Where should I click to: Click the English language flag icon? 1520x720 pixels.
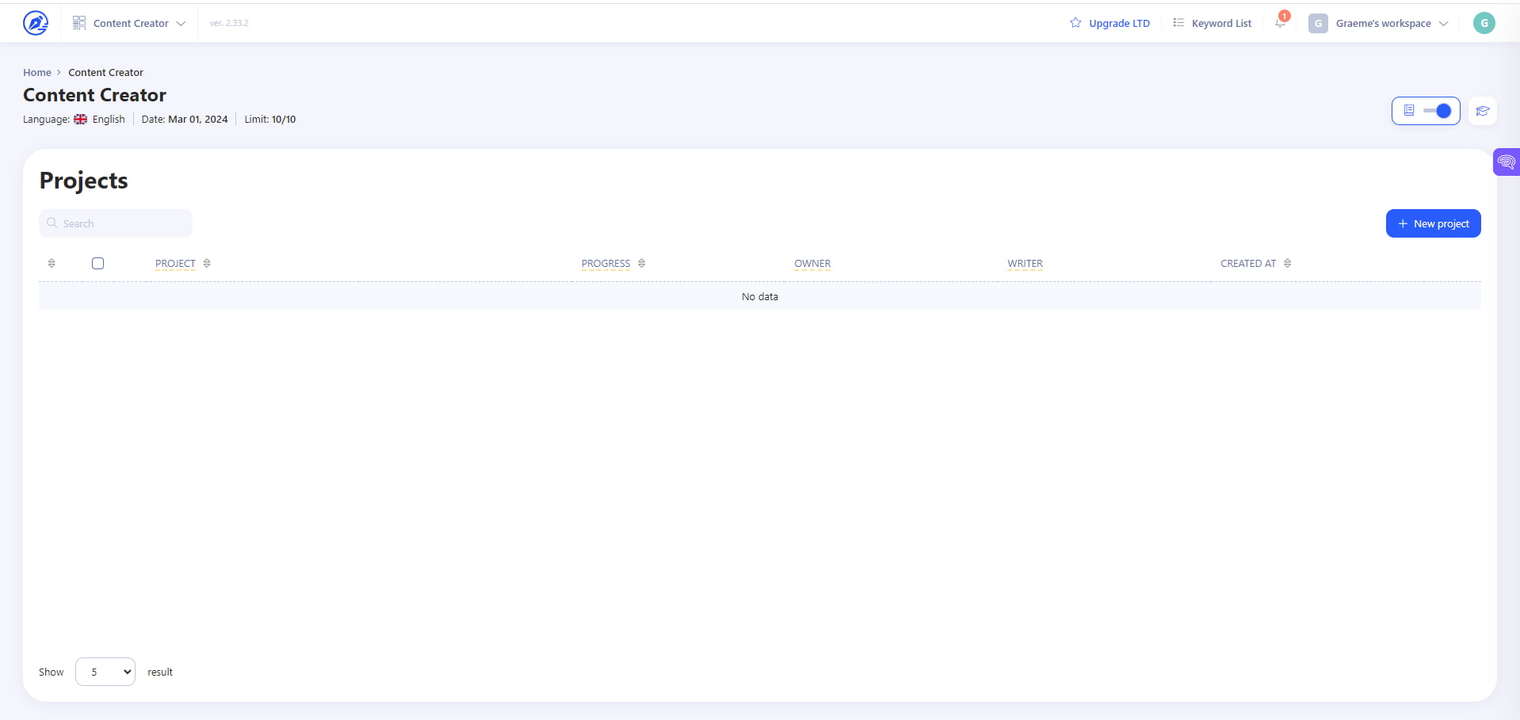click(x=80, y=119)
